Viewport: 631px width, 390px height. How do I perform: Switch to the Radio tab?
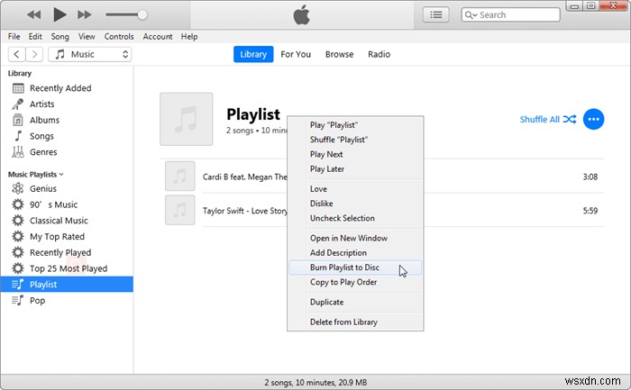point(380,54)
